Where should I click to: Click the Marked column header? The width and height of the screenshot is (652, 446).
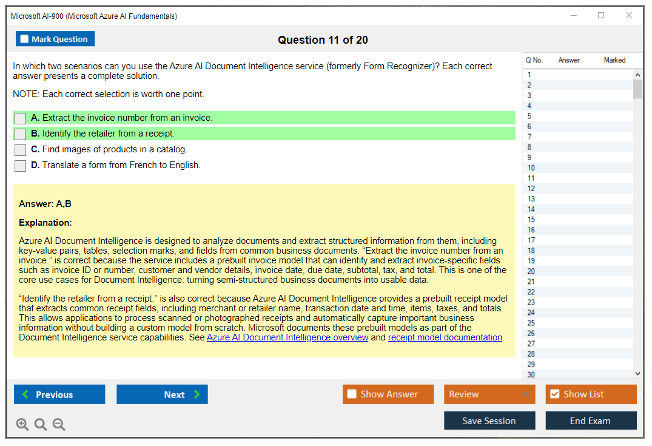click(614, 60)
